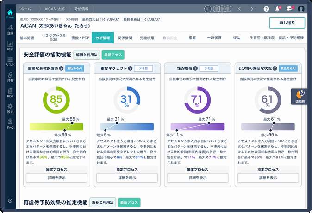Screen dimensions: 312x213
Task: Click 詳細を表示 under 重度ネグレクト
Action: (127, 178)
